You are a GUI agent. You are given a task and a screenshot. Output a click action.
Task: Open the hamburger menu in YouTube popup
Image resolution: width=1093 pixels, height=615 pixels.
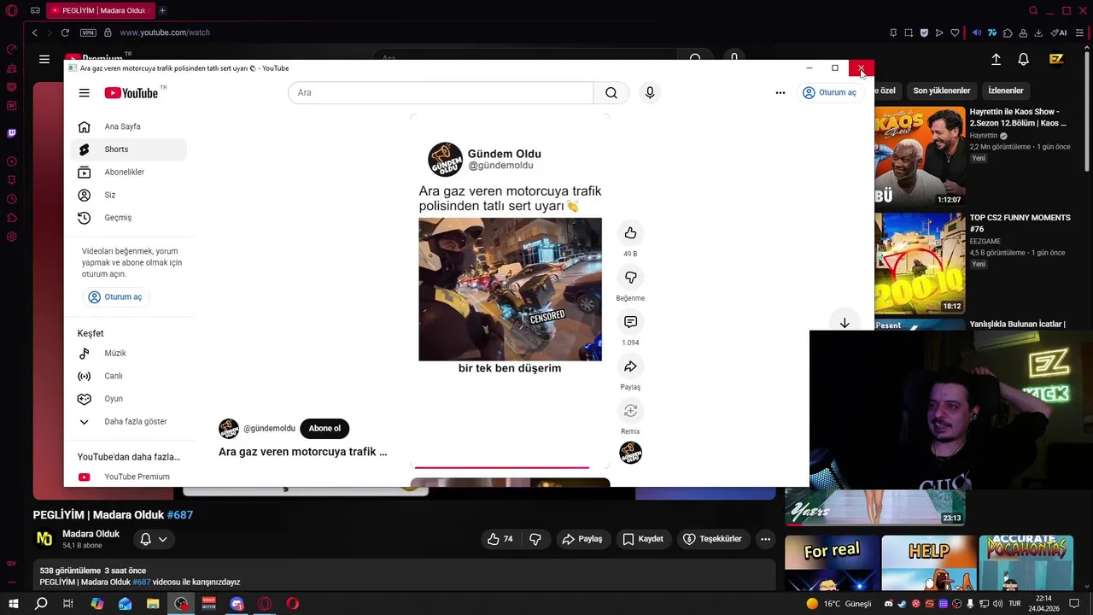tap(84, 92)
